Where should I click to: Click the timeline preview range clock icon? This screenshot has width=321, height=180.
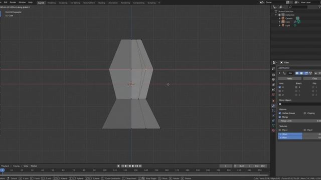click(235, 166)
